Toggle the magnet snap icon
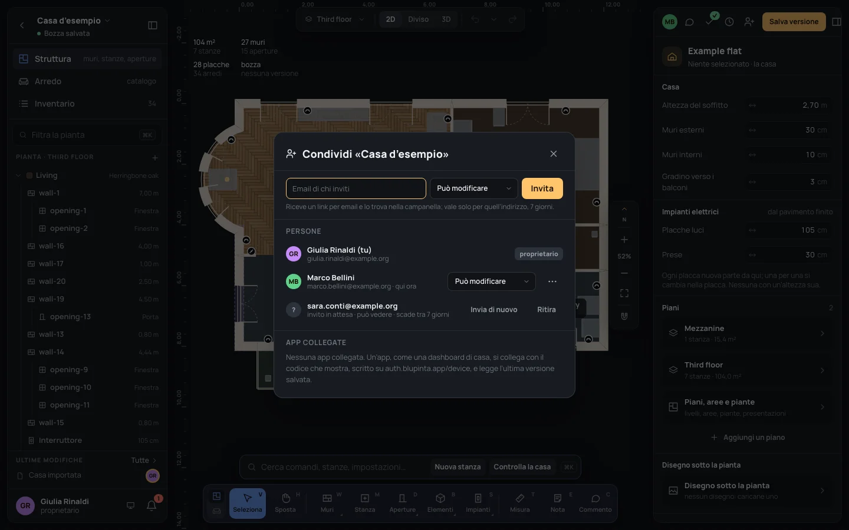Viewport: 849px width, 530px height. 624,316
